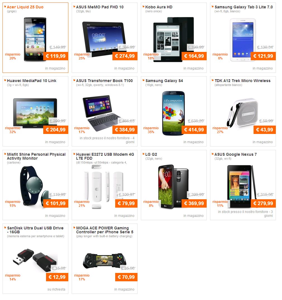The image size is (282, 300).
Task: Open the Acer Liquid Z5 Duo product link
Action: click(x=25, y=7)
